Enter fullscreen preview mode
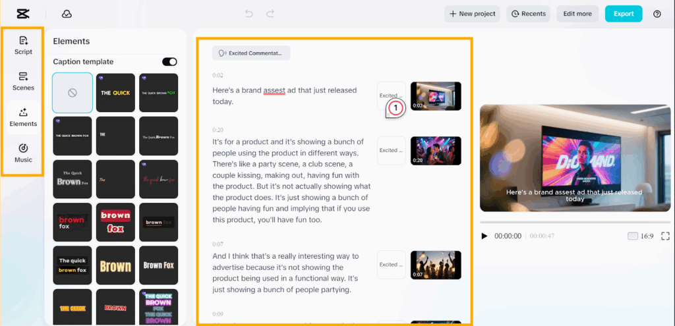This screenshot has height=326, width=675. pos(666,236)
